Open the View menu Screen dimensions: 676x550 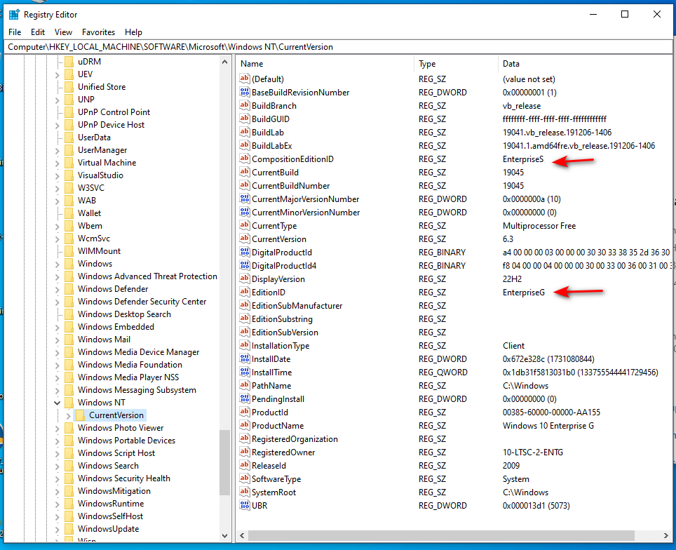(63, 32)
